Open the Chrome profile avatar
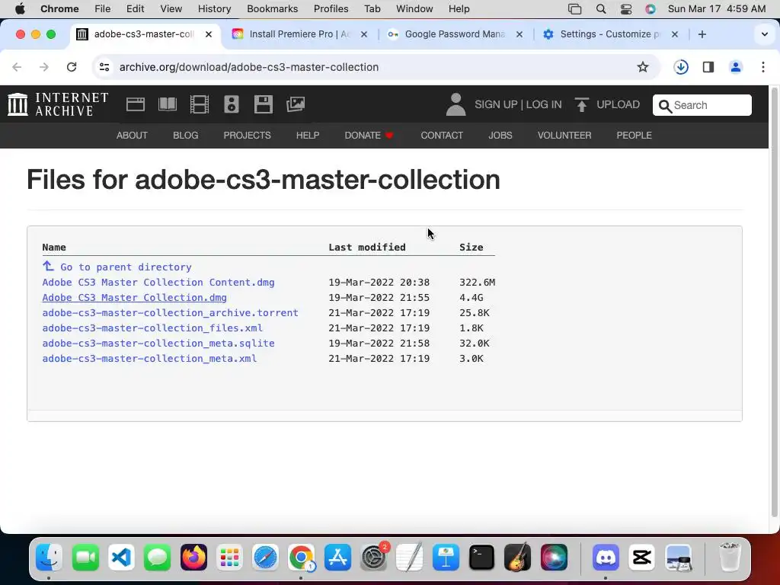780x585 pixels. pyautogui.click(x=736, y=67)
